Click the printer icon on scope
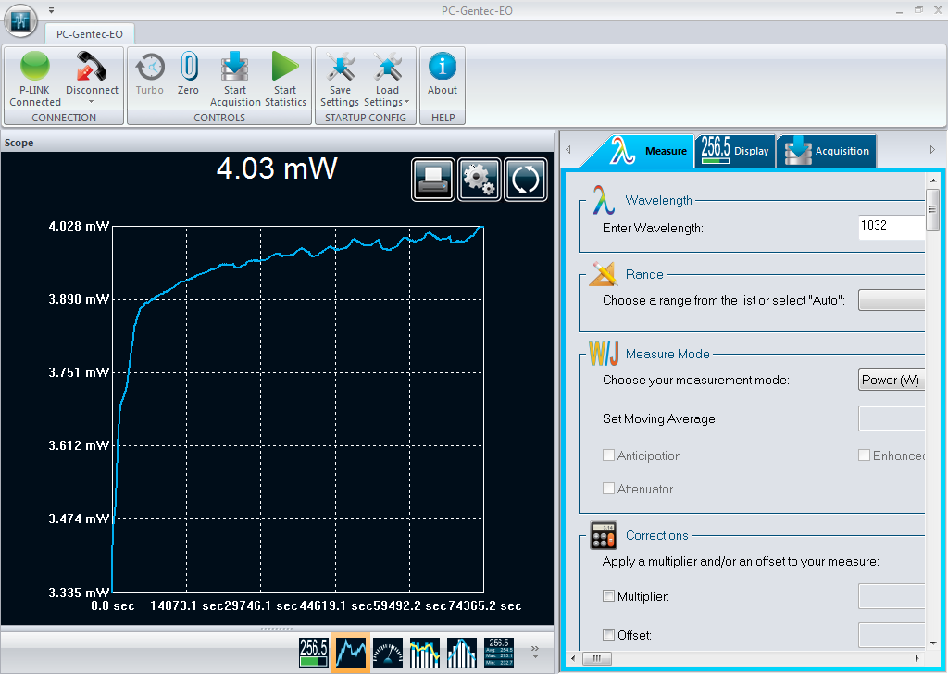 432,179
